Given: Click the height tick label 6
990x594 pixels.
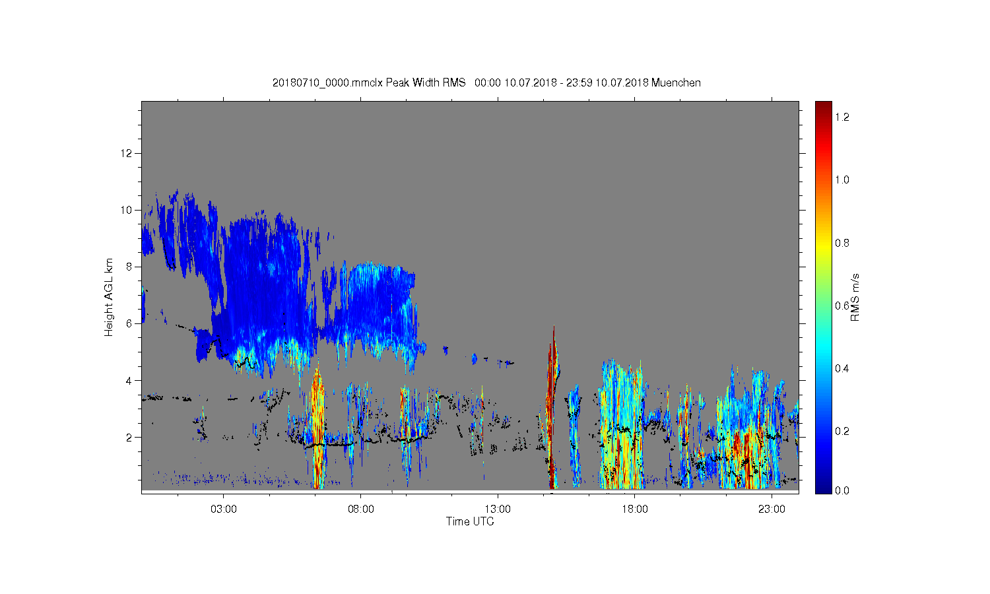Looking at the screenshot, I should pyautogui.click(x=129, y=323).
